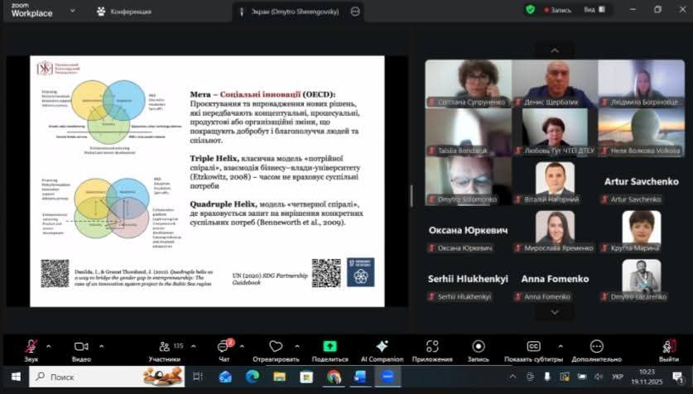This screenshot has height=394, width=693.
Task: Expand audio options arrow next to Звук
Action: pos(49,346)
